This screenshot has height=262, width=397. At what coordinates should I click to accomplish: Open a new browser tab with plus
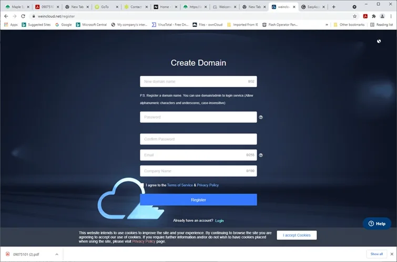pos(334,7)
